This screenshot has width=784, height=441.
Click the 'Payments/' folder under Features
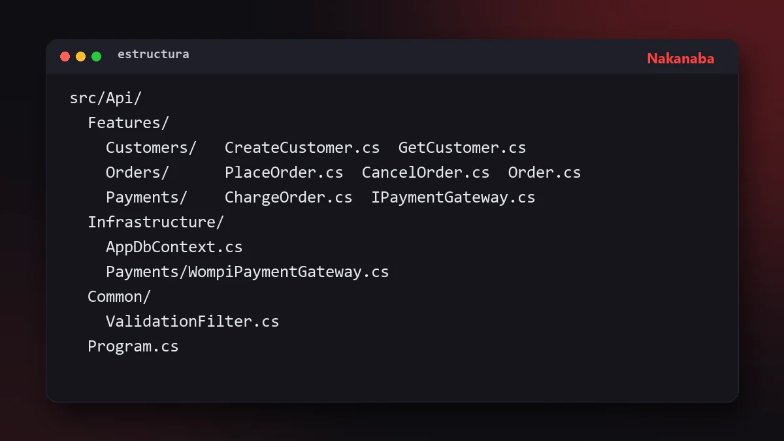[x=147, y=197]
